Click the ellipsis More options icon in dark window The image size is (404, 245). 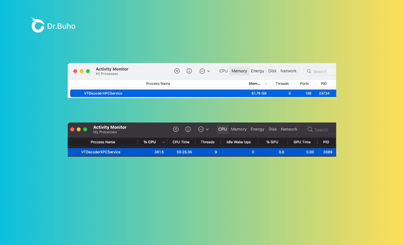pos(200,129)
